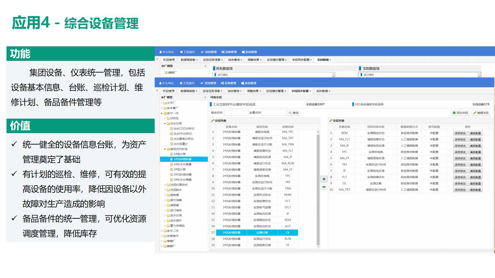Image resolution: width=495 pixels, height=278 pixels.
Task: Click 填报配置 for the MA_TRT row
Action: pos(475,190)
